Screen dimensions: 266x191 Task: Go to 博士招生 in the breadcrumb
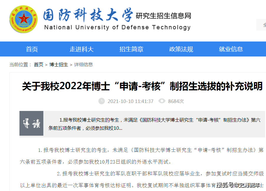(59, 64)
